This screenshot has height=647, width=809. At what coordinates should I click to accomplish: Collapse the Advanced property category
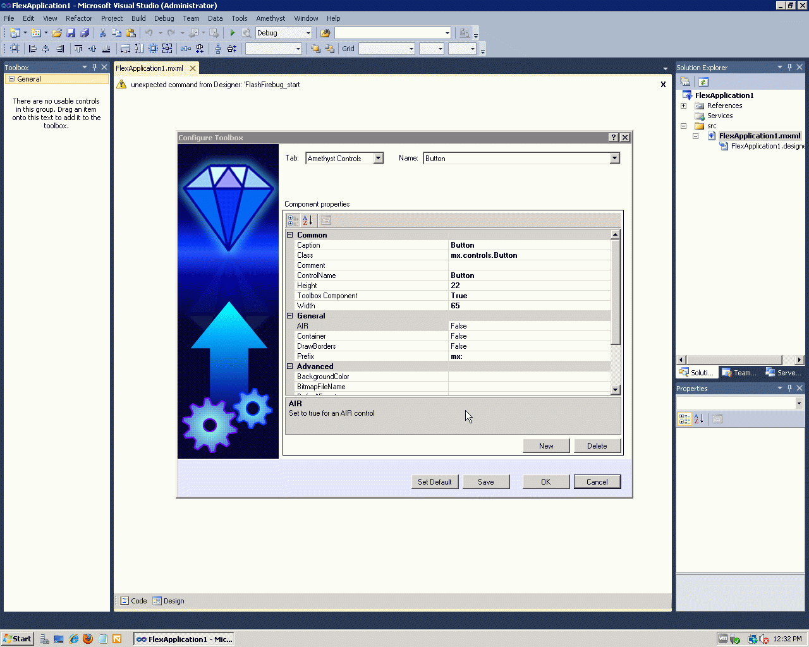[x=290, y=366]
